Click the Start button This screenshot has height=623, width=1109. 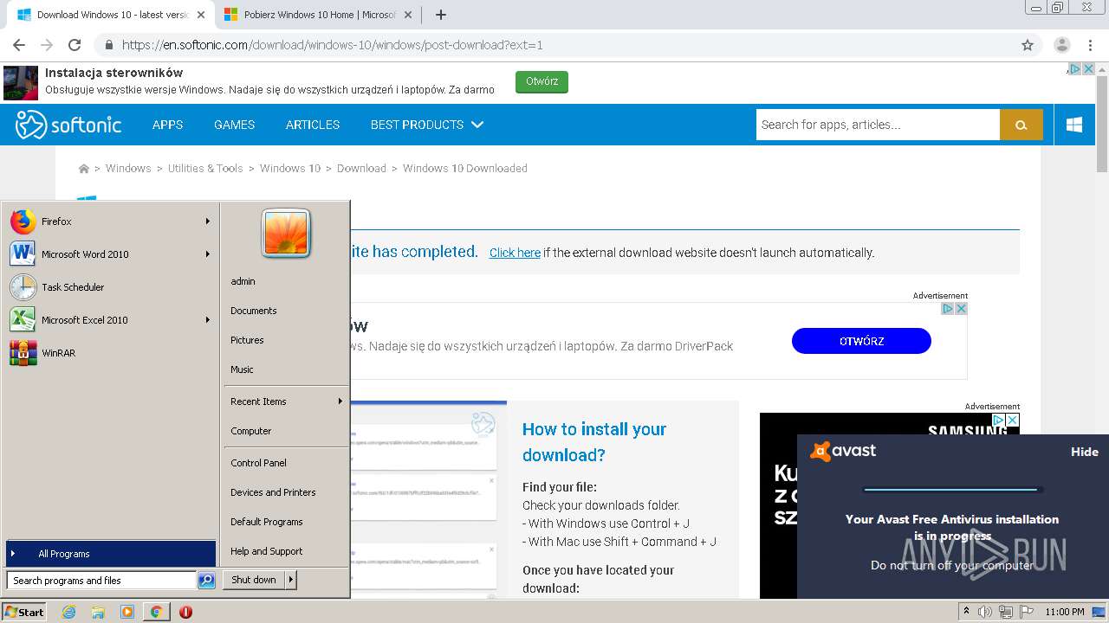point(24,612)
